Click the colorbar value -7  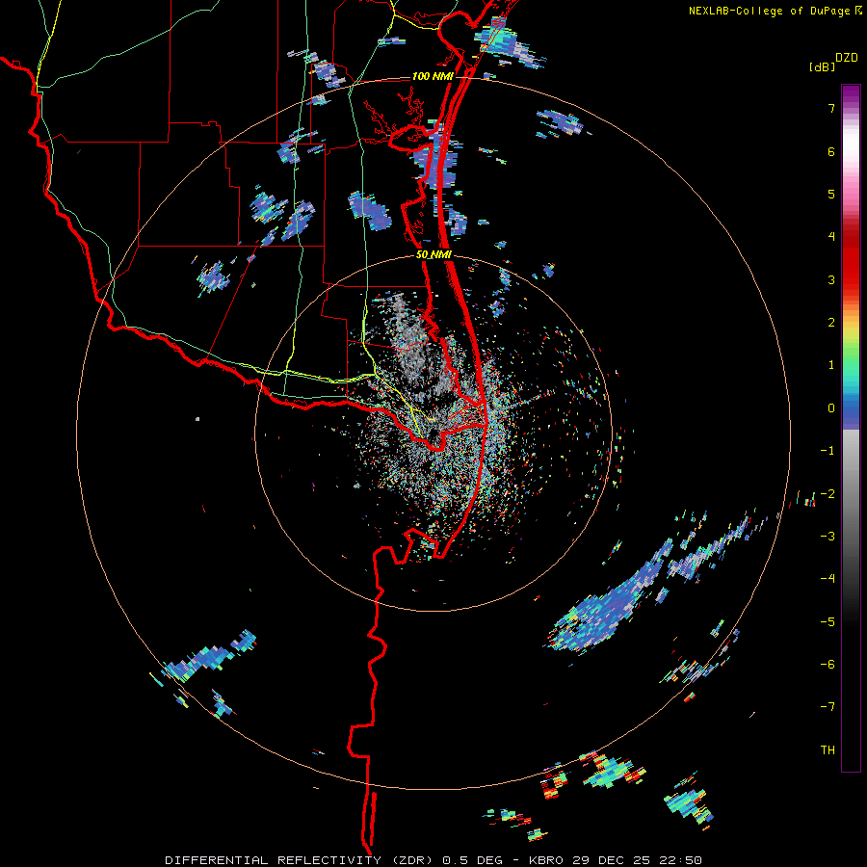coord(828,707)
